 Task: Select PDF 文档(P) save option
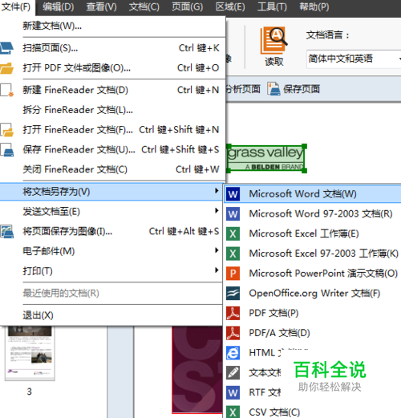[x=312, y=313]
